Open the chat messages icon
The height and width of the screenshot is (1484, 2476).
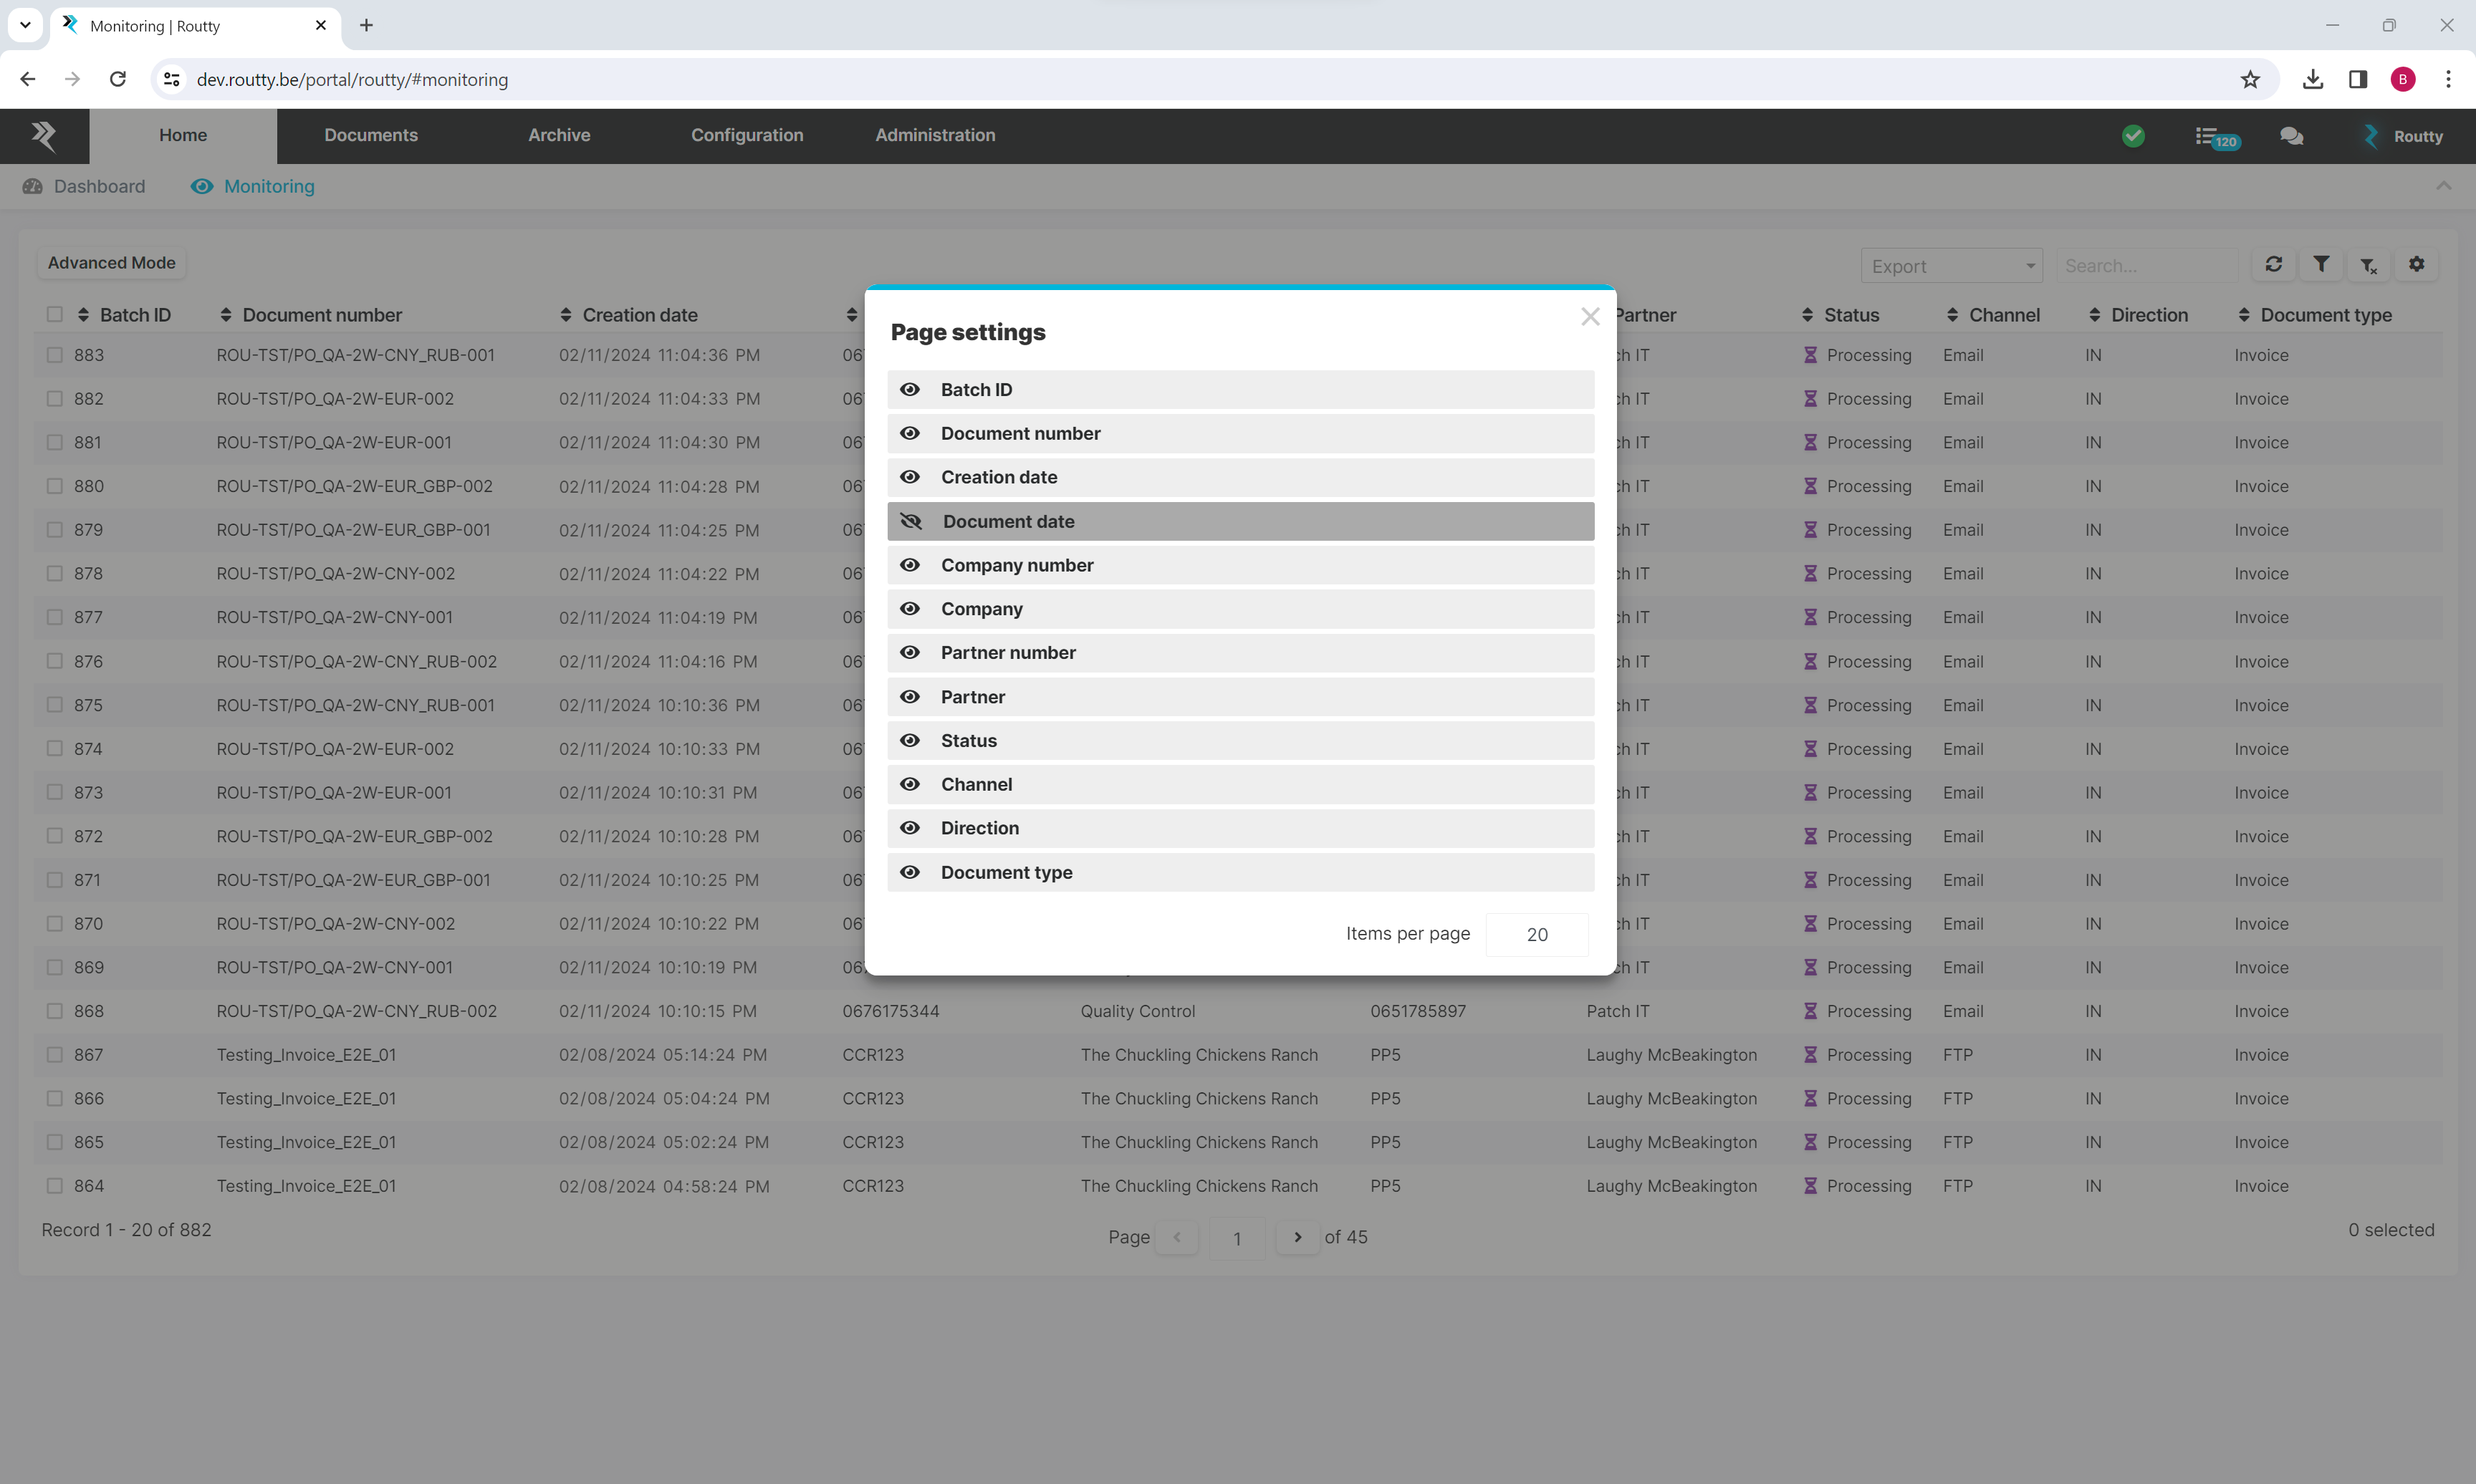coord(2291,137)
